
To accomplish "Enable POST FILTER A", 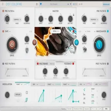I will (3, 64).
